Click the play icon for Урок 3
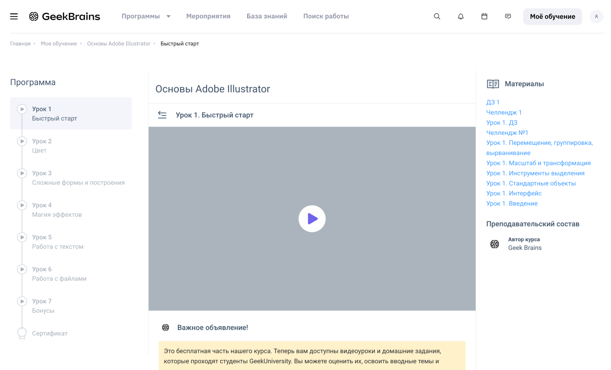The width and height of the screenshot is (611, 370). 22,173
